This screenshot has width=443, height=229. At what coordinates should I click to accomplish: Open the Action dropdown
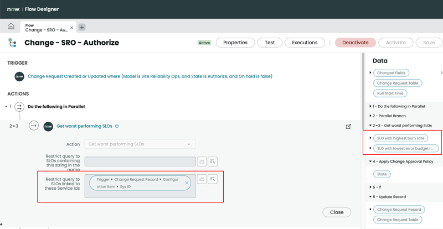tap(140, 144)
